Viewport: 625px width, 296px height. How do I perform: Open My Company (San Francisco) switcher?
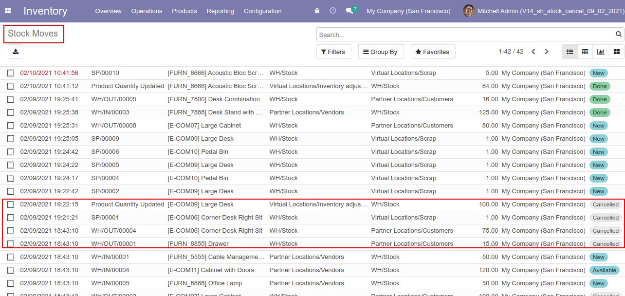coord(408,11)
